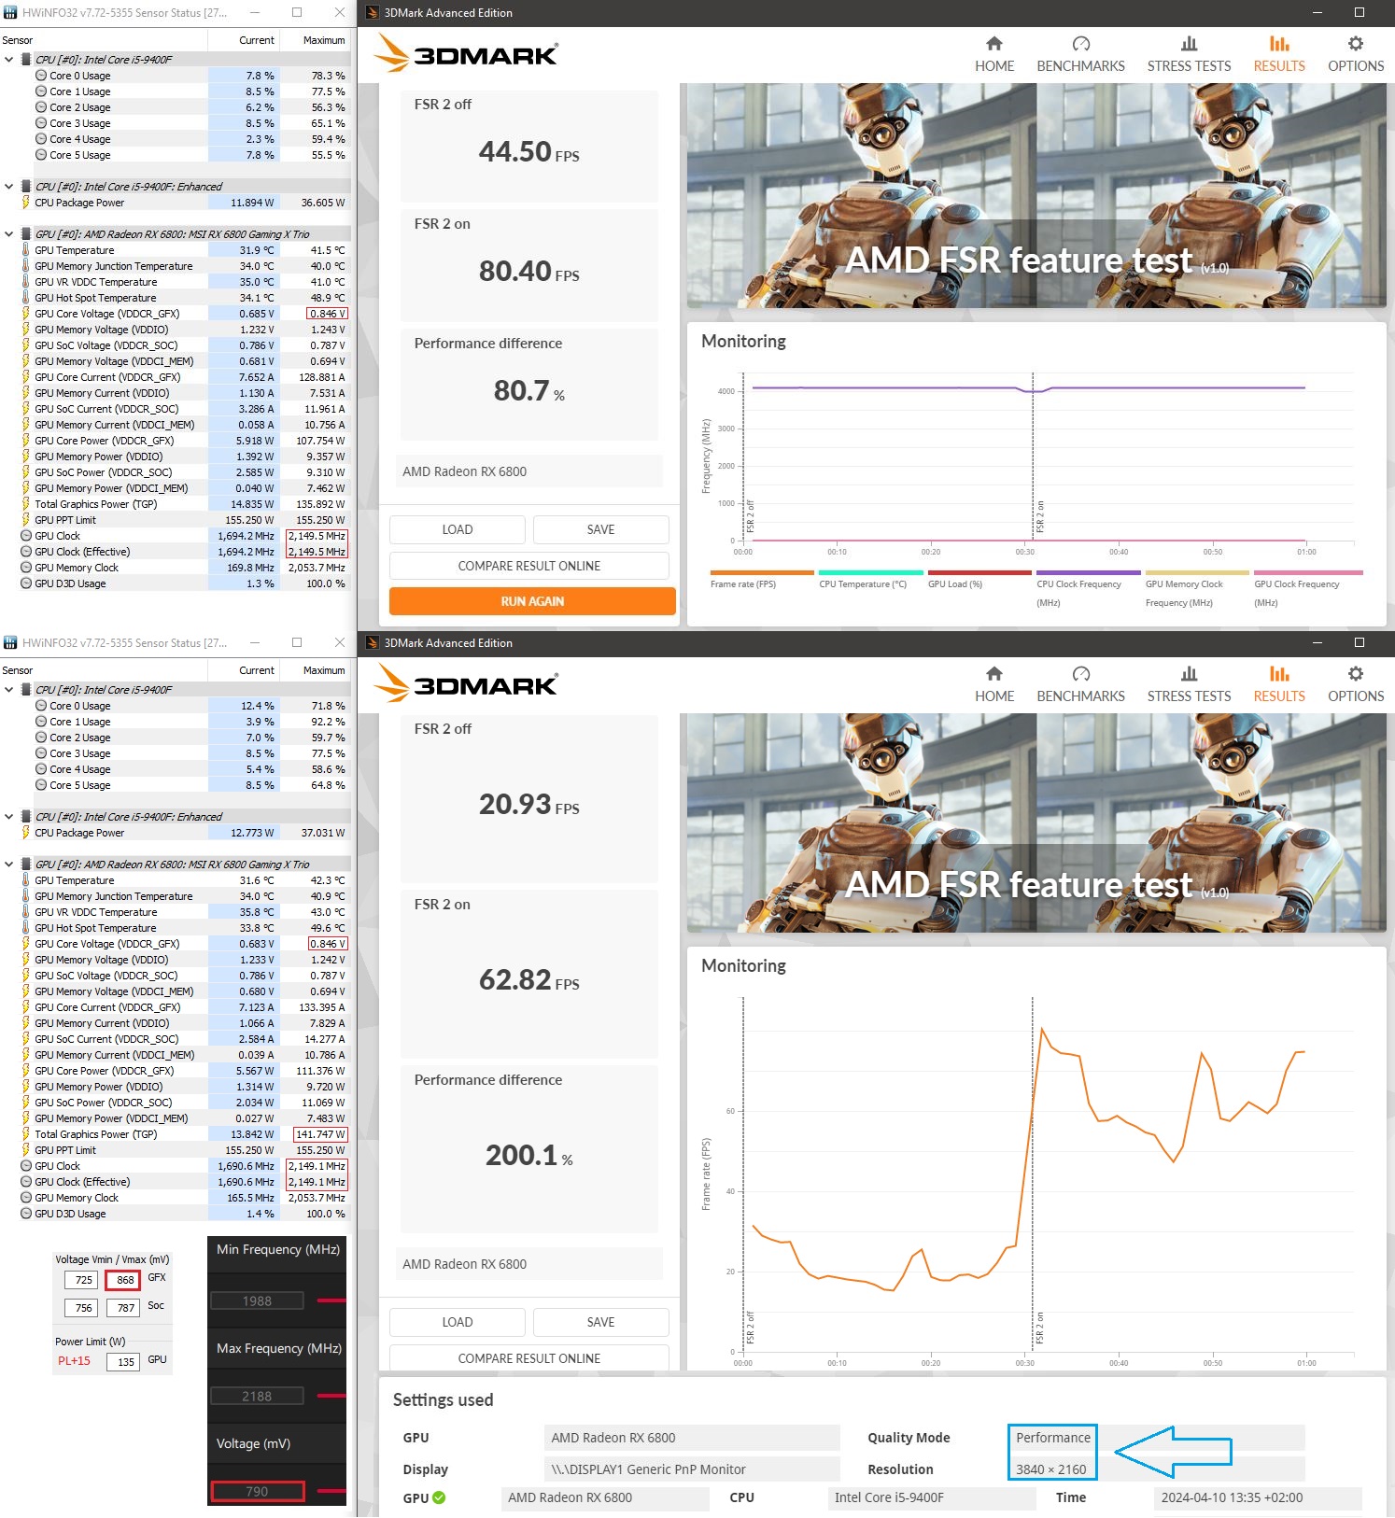The image size is (1395, 1518).
Task: Collapse AMD Radeon RX 6800 group in lower HWiNFO window
Action: [9, 864]
